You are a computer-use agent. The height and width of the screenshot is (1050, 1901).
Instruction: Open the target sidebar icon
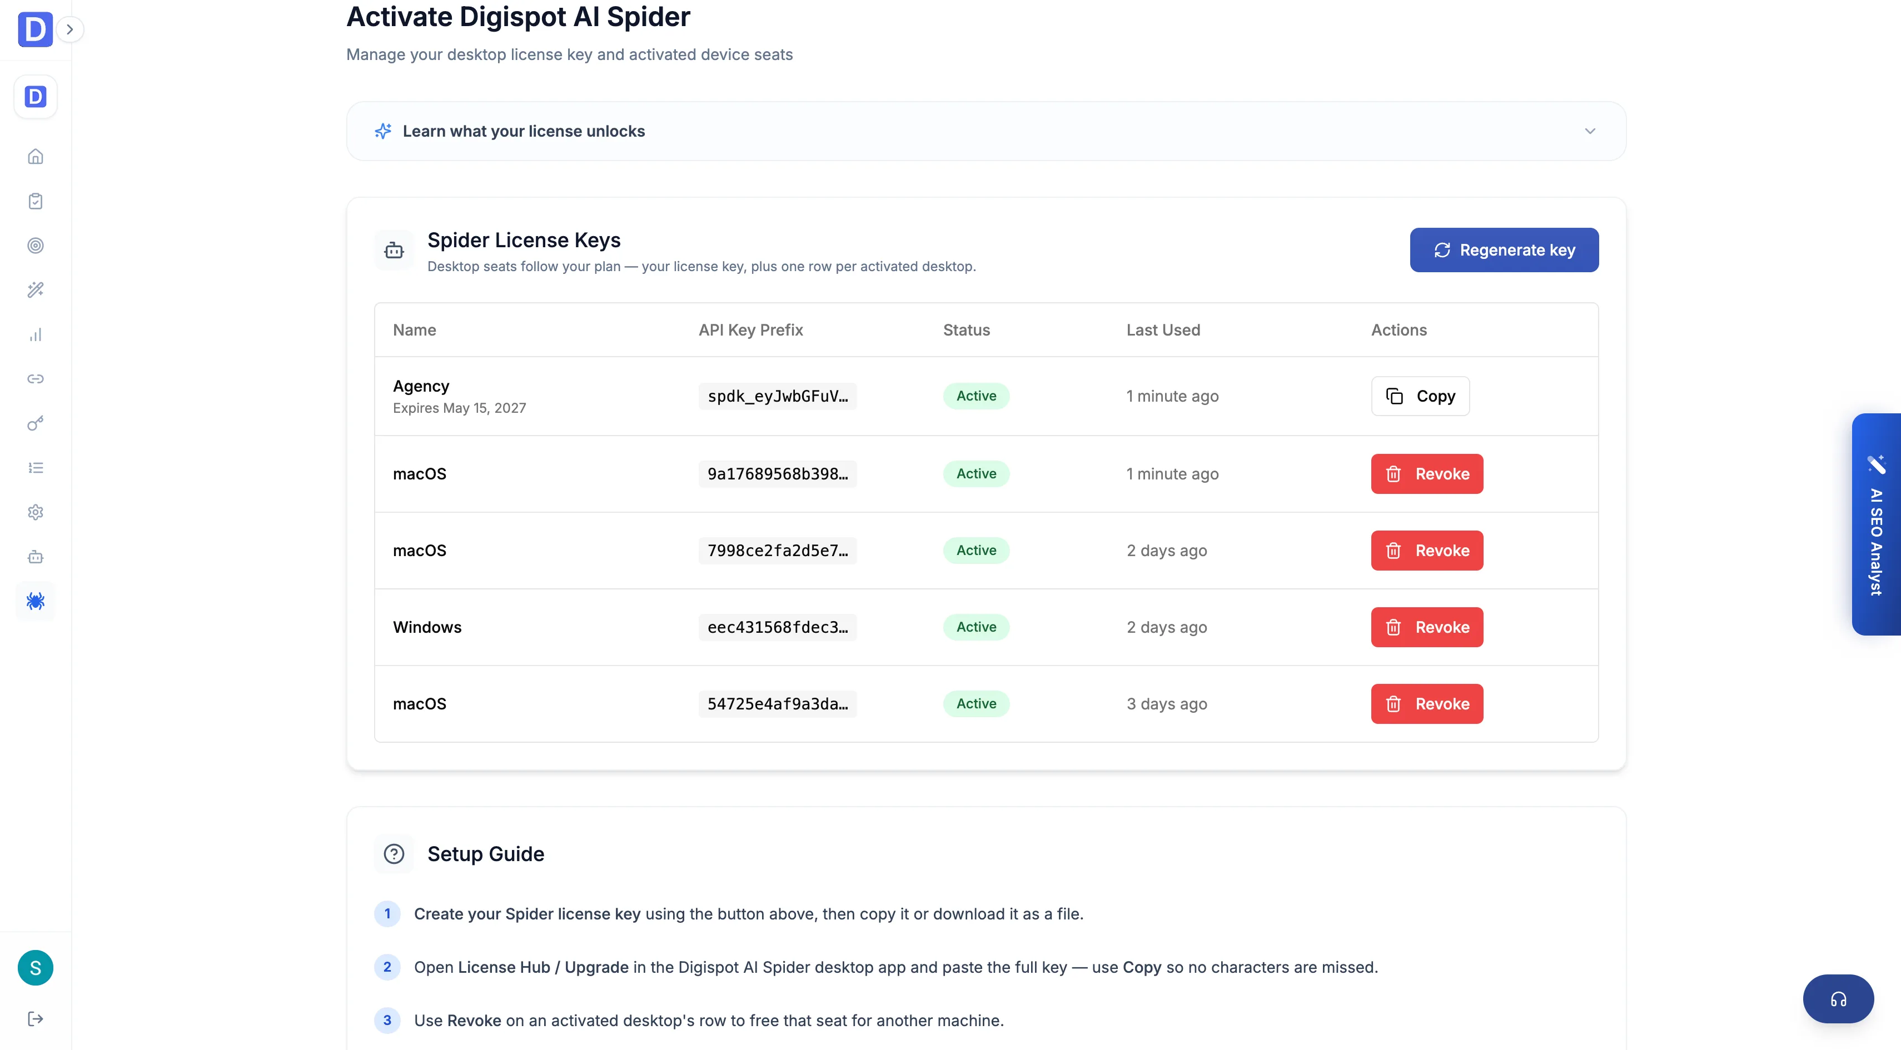[36, 246]
